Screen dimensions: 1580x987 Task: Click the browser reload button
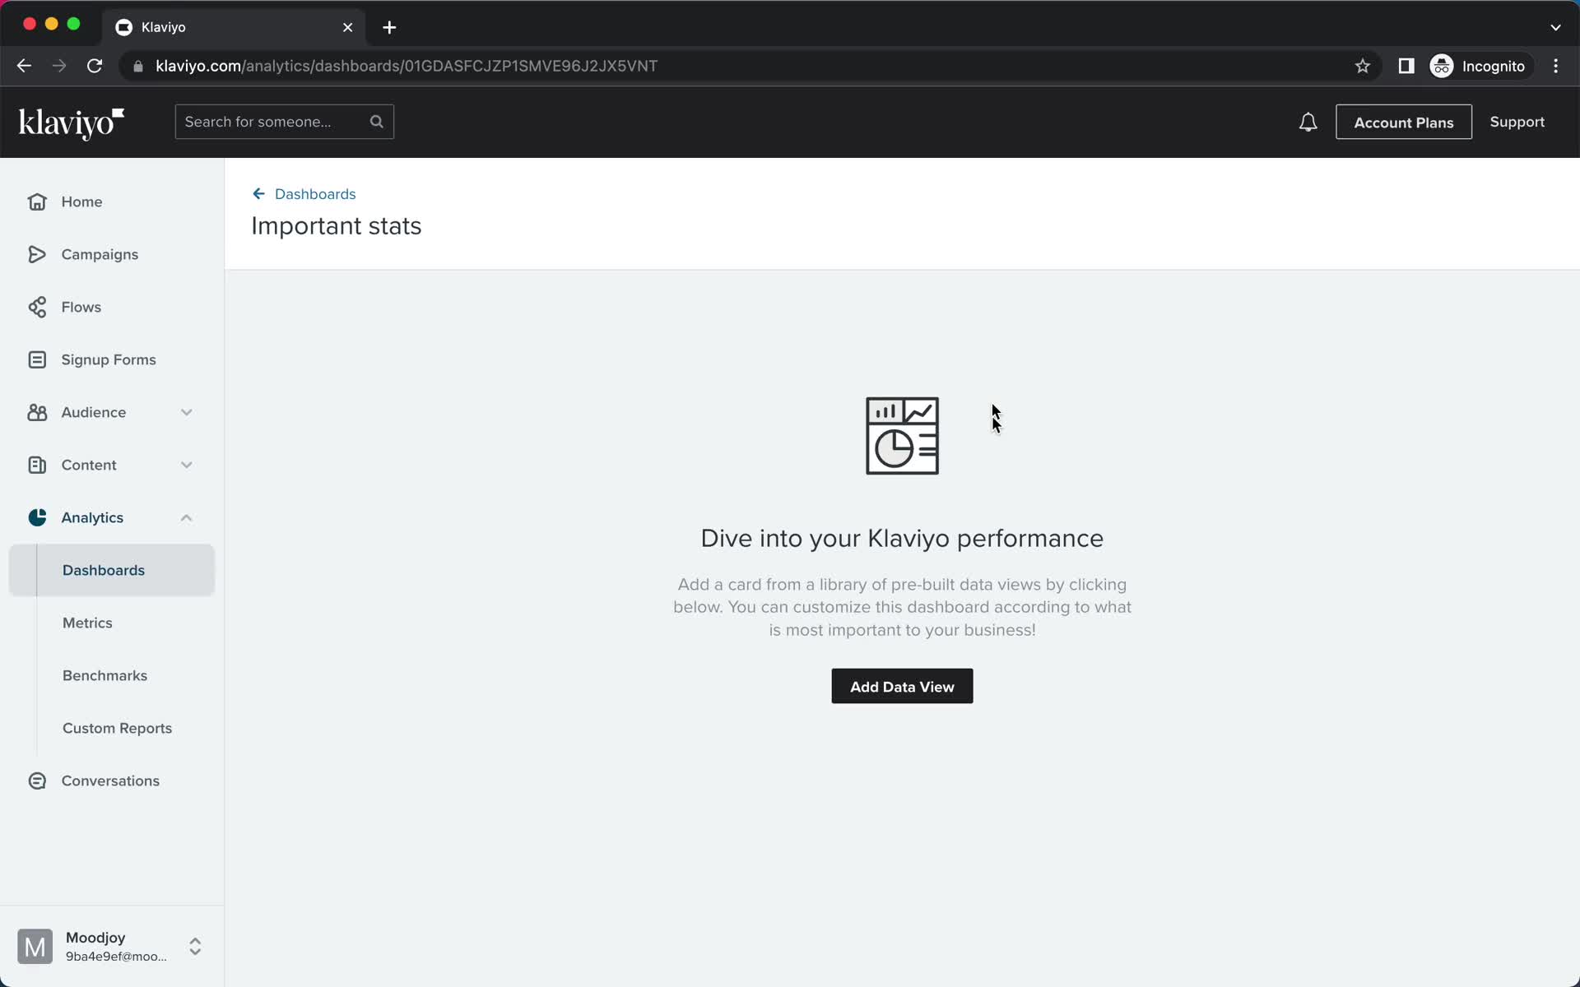(x=95, y=66)
